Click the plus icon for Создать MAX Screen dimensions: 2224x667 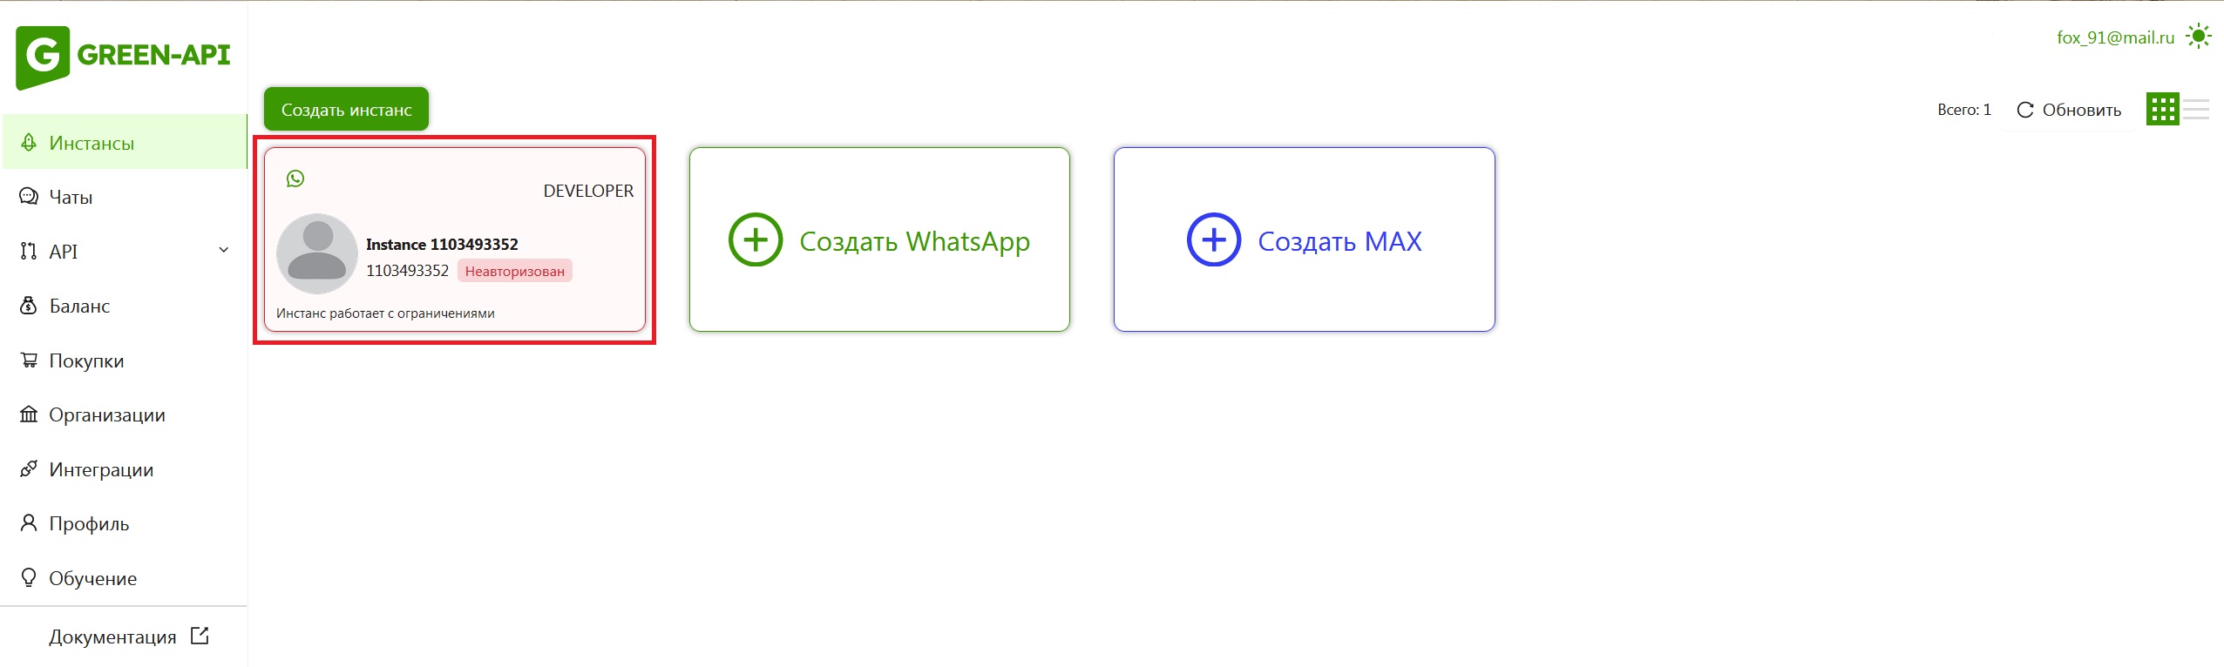[x=1213, y=239]
